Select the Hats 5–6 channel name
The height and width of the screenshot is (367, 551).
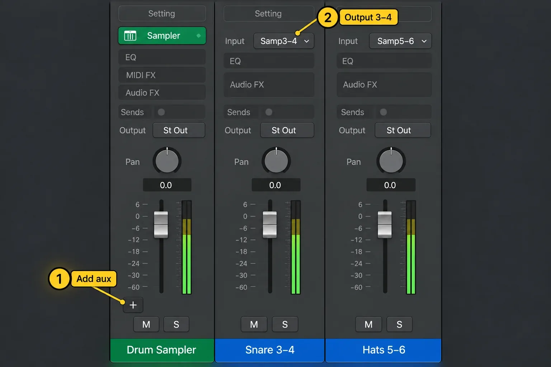(x=383, y=350)
